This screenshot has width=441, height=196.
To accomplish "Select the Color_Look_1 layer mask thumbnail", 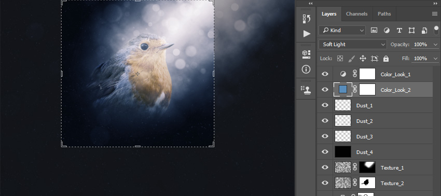I will (367, 74).
